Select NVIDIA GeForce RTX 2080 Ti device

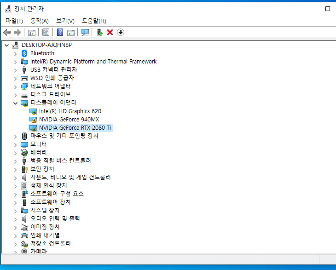(x=75, y=128)
